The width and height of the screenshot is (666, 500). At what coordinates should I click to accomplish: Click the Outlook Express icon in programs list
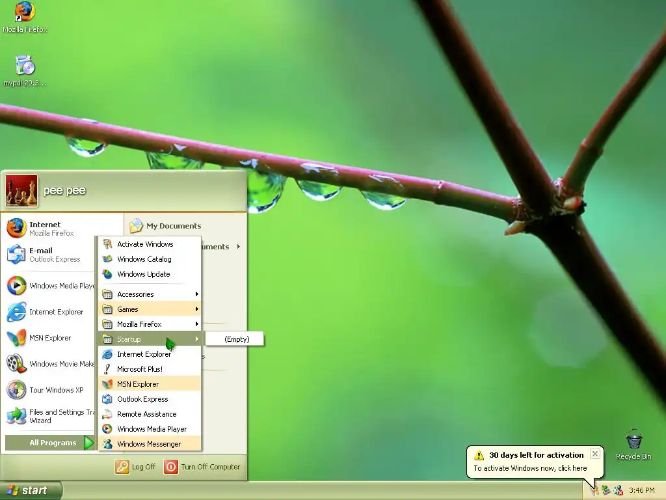[x=107, y=399]
